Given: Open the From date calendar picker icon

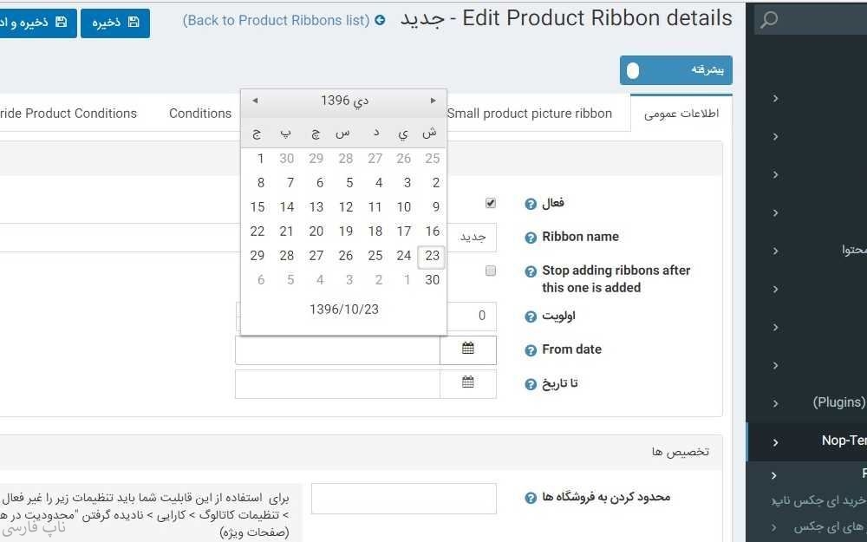Looking at the screenshot, I should coord(468,349).
